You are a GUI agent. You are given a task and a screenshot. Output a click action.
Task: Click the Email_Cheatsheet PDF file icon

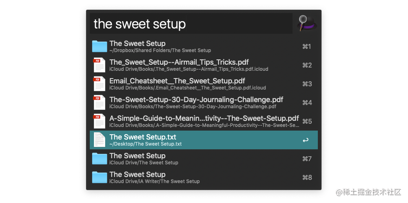click(100, 83)
